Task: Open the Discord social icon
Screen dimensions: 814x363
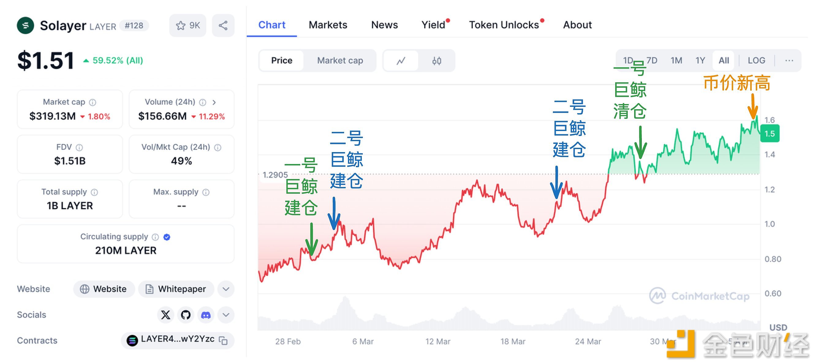Action: click(x=206, y=315)
